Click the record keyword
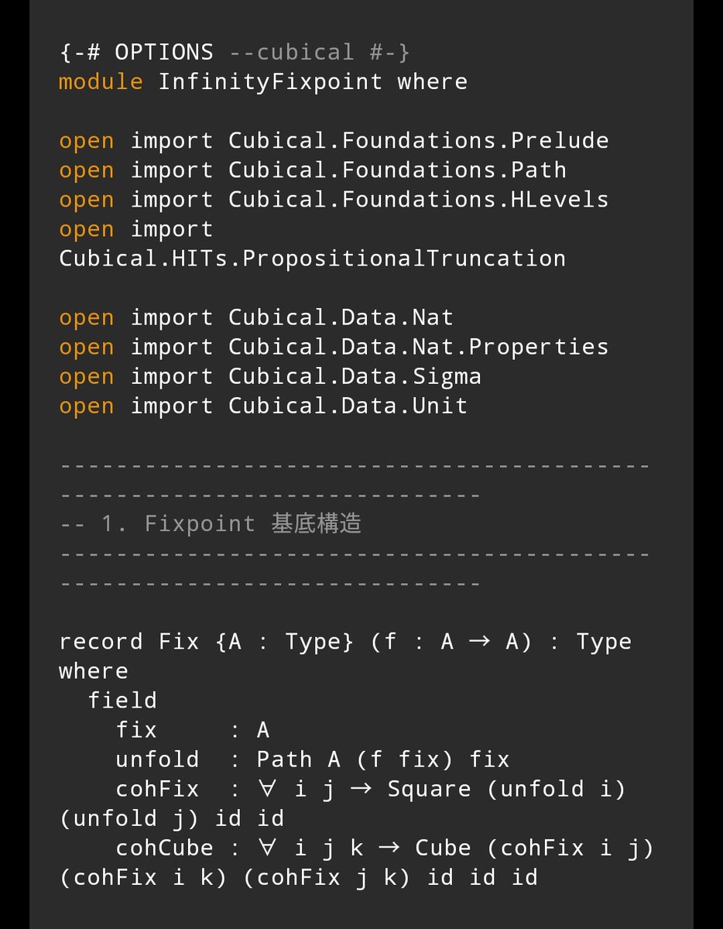 tap(101, 642)
